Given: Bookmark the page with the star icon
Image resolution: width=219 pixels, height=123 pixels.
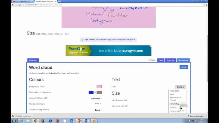Looking at the screenshot, I should coord(203,5).
